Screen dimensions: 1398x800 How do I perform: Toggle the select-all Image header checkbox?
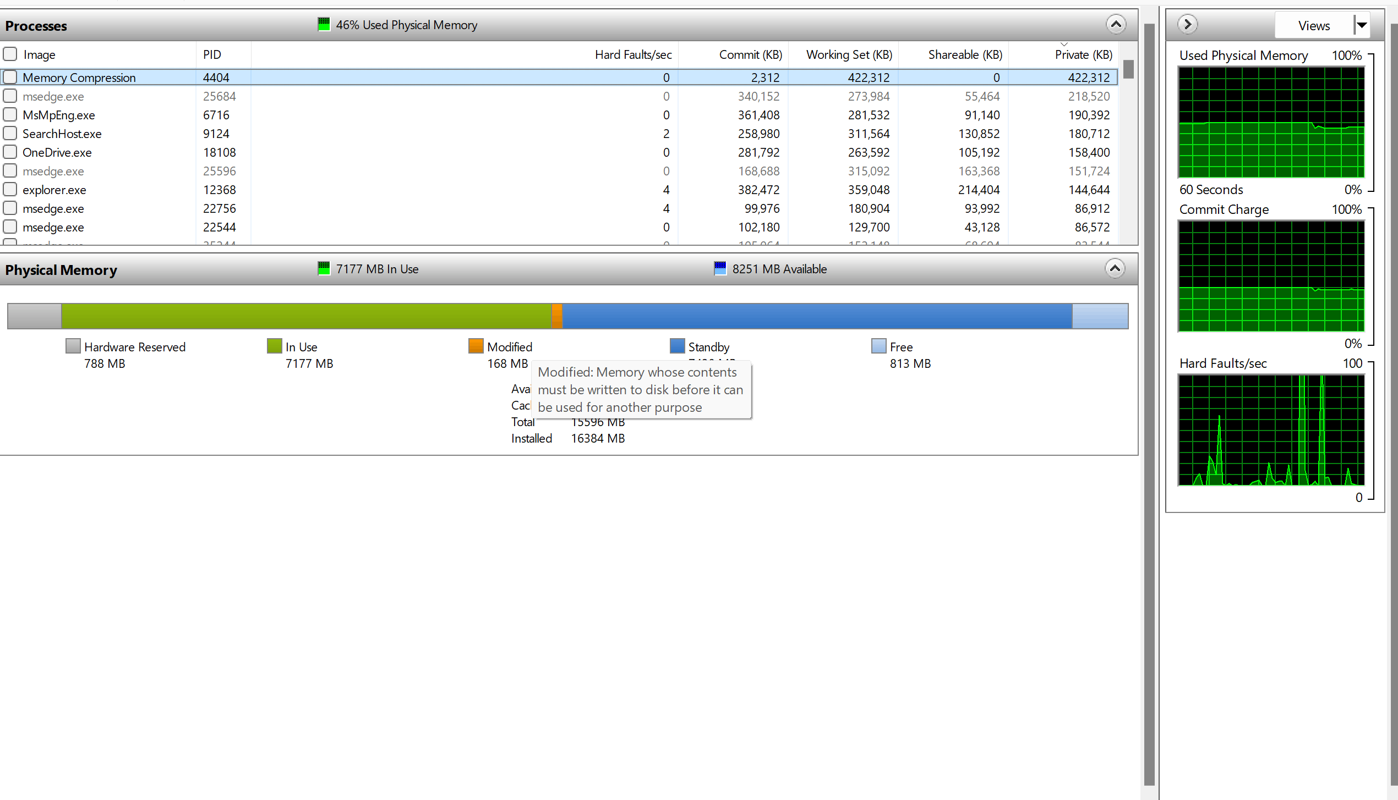10,54
